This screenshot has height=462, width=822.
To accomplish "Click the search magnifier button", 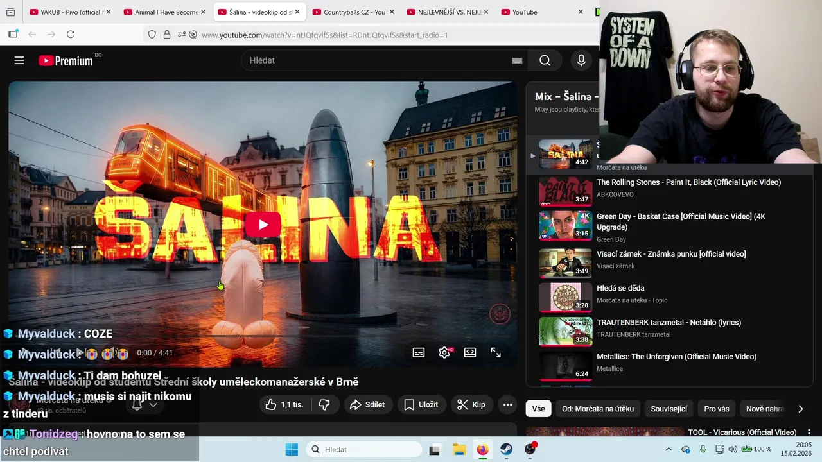I will [x=545, y=60].
